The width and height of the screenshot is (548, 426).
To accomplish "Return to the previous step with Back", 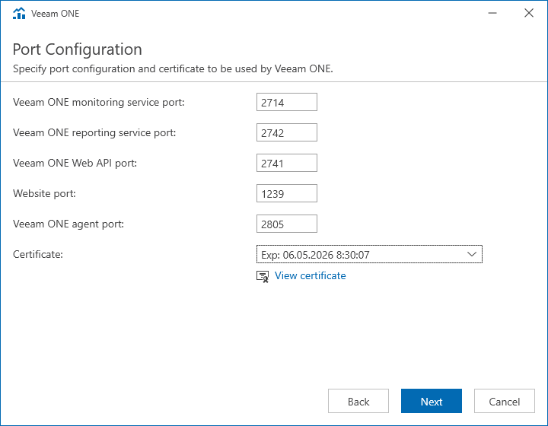I will pyautogui.click(x=358, y=401).
